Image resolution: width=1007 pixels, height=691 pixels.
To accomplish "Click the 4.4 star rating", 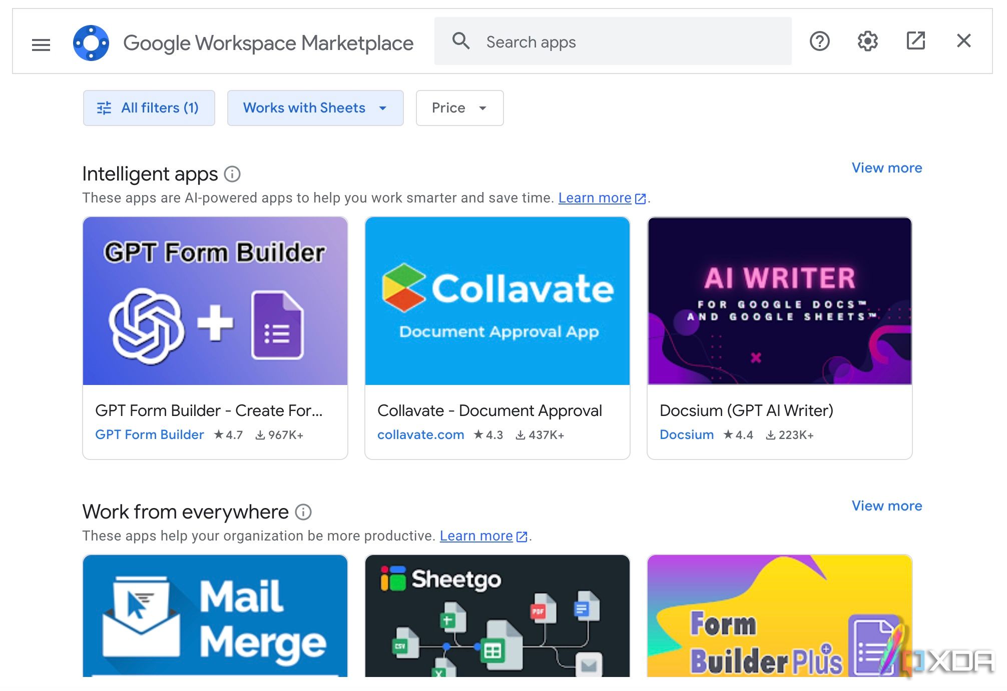I will [x=738, y=435].
